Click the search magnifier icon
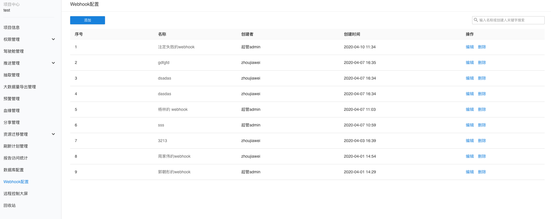The height and width of the screenshot is (219, 551). (x=476, y=20)
